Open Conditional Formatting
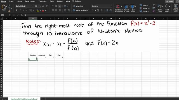This screenshot has height=100, width=179. [x=119, y=8]
